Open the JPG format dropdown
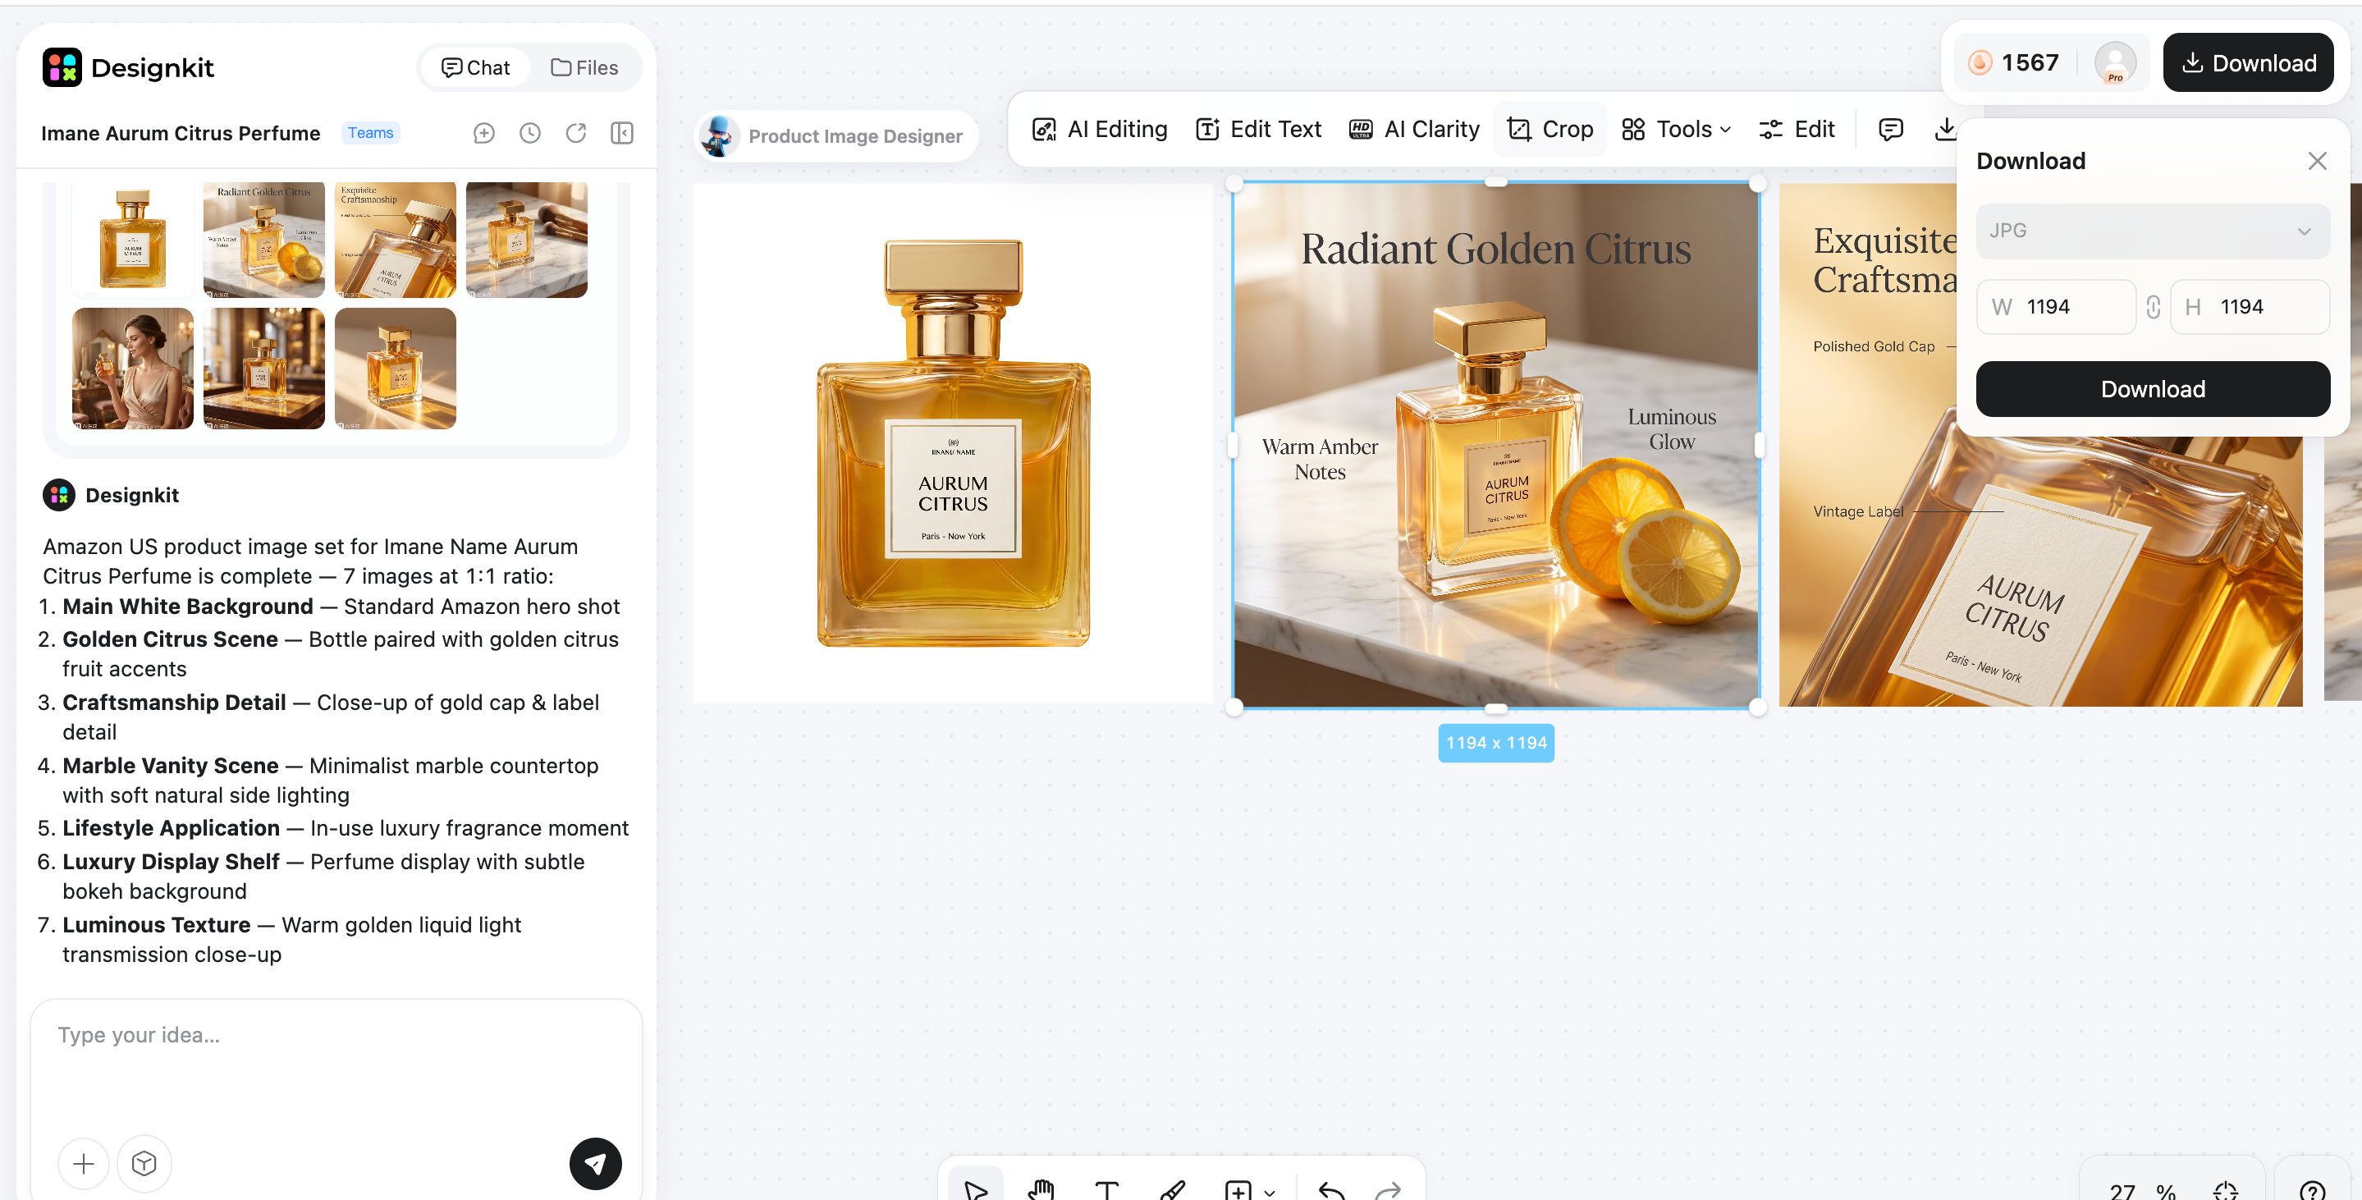The height and width of the screenshot is (1200, 2362). pyautogui.click(x=2152, y=231)
